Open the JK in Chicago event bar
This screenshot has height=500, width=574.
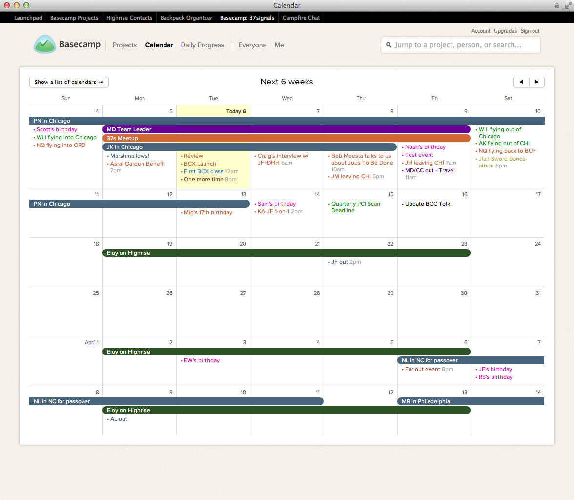click(x=250, y=147)
